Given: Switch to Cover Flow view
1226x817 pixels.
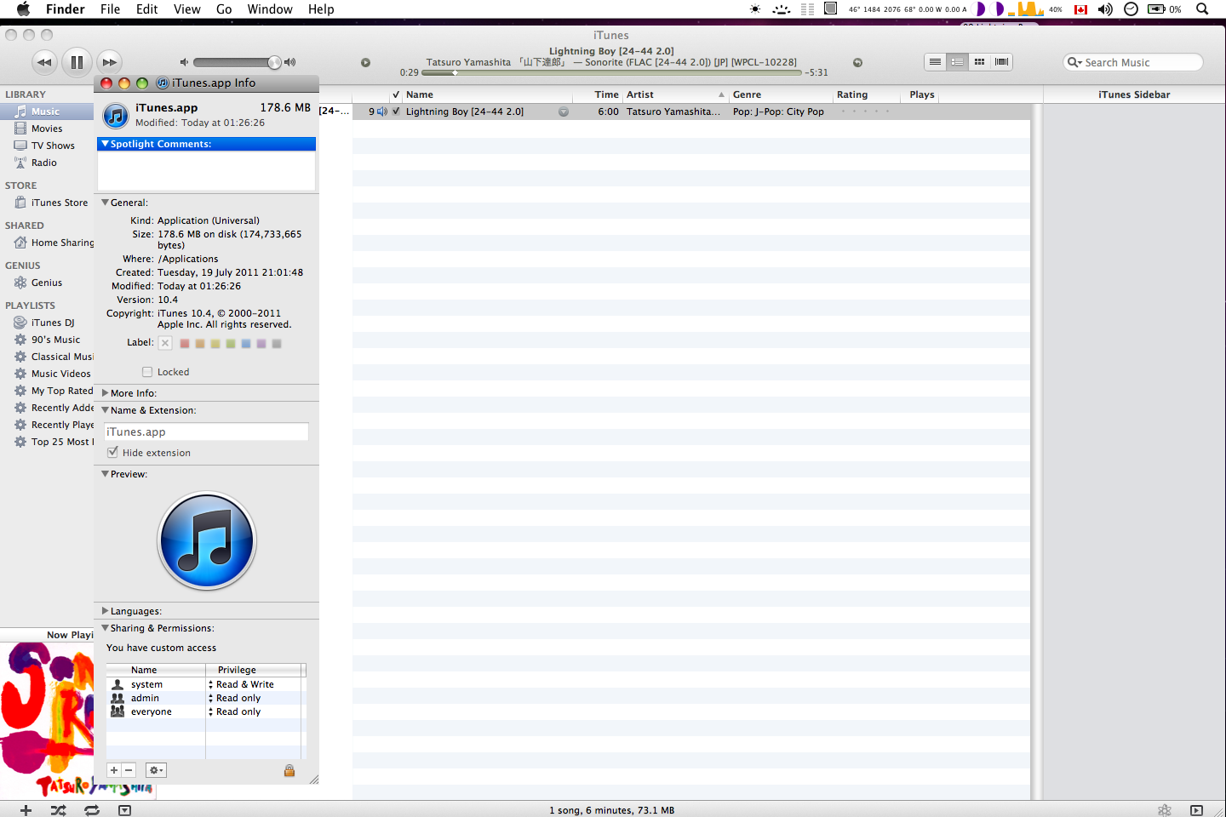Looking at the screenshot, I should click(1002, 62).
